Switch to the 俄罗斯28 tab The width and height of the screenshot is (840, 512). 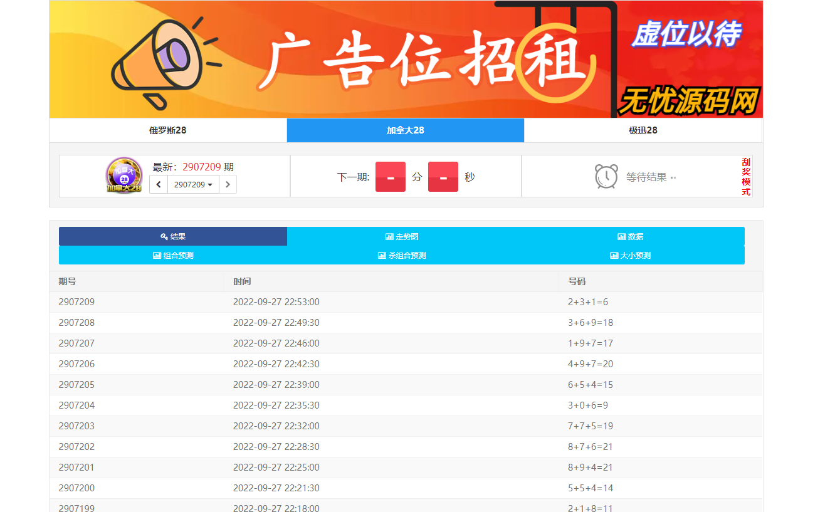[x=167, y=130]
